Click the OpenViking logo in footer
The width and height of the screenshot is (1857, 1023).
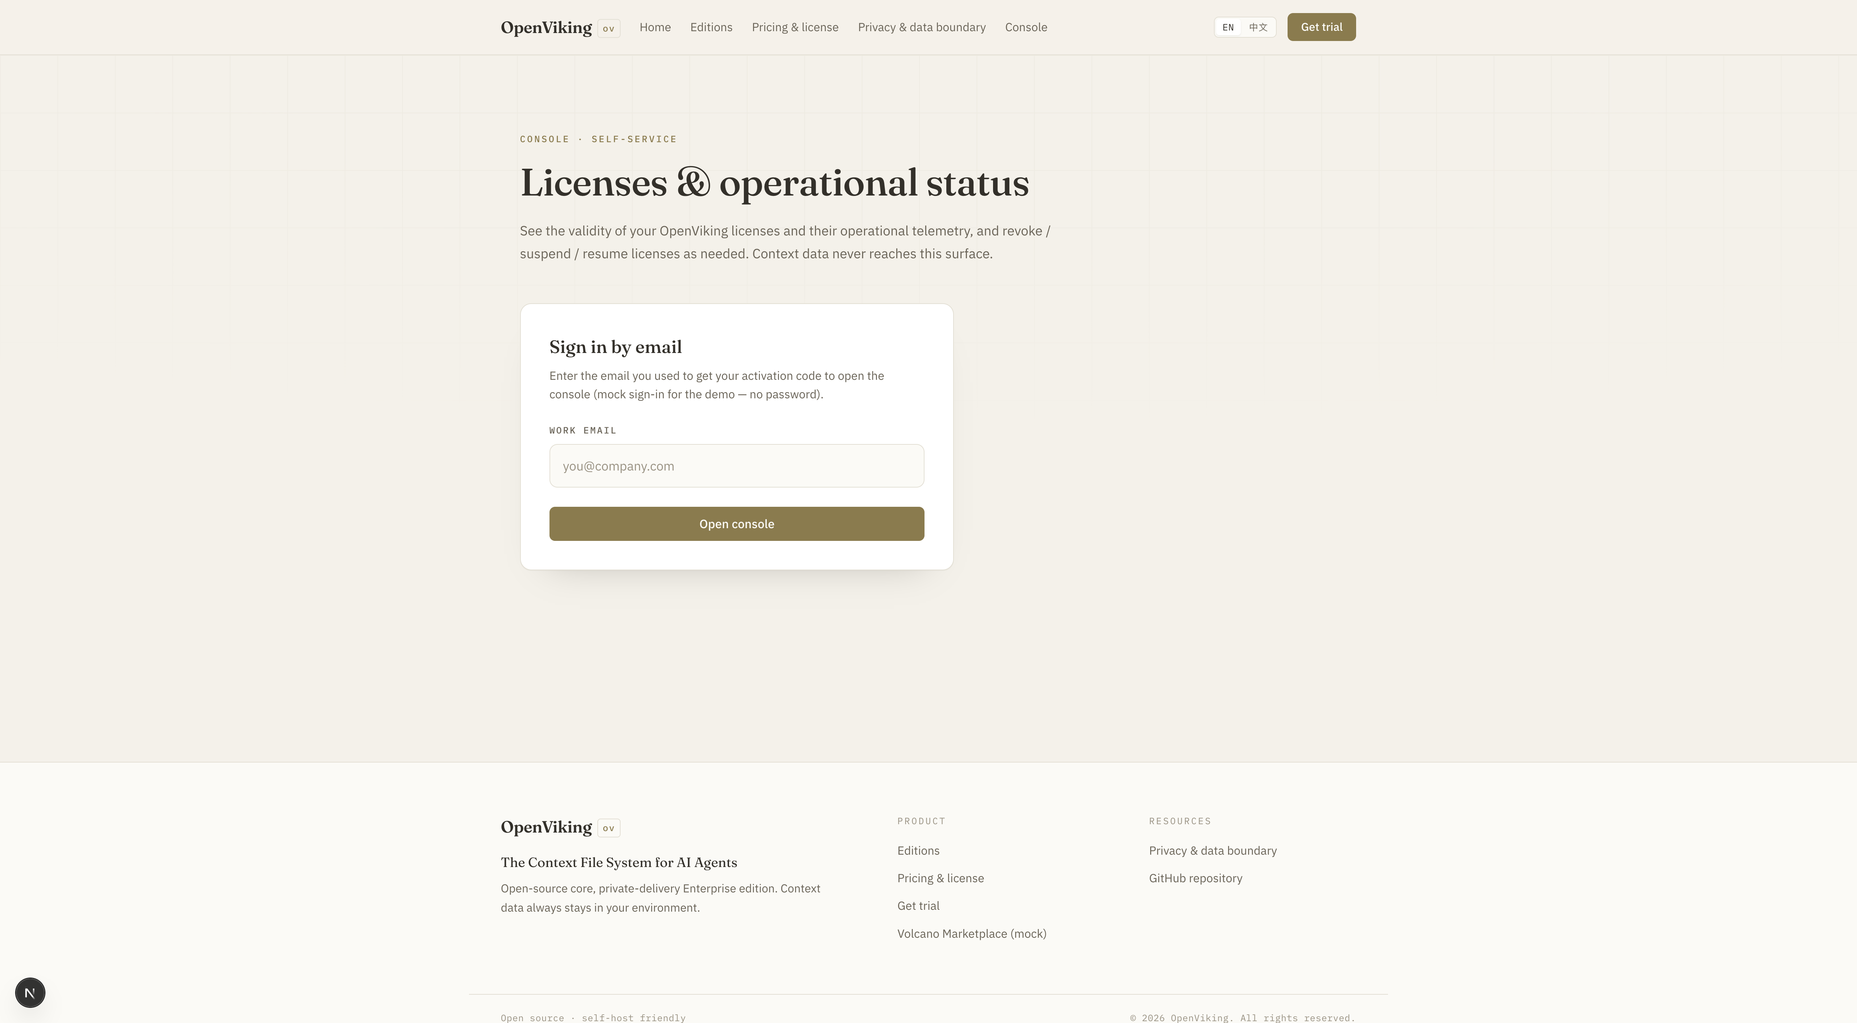pyautogui.click(x=560, y=827)
